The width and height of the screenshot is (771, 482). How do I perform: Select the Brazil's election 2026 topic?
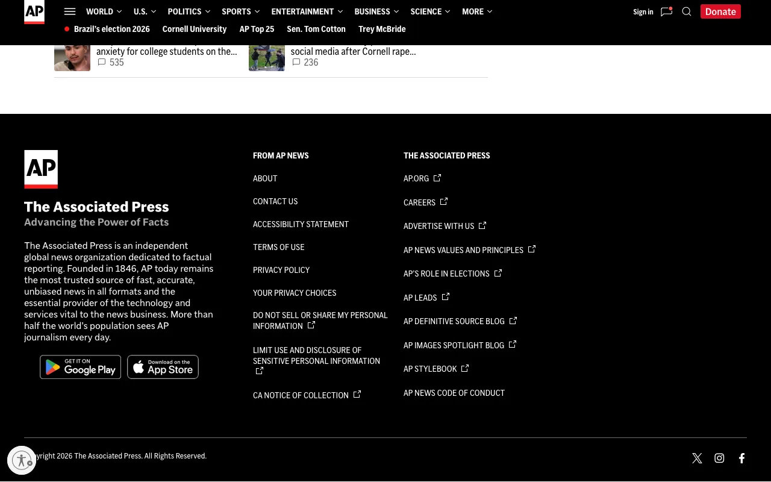tap(112, 29)
